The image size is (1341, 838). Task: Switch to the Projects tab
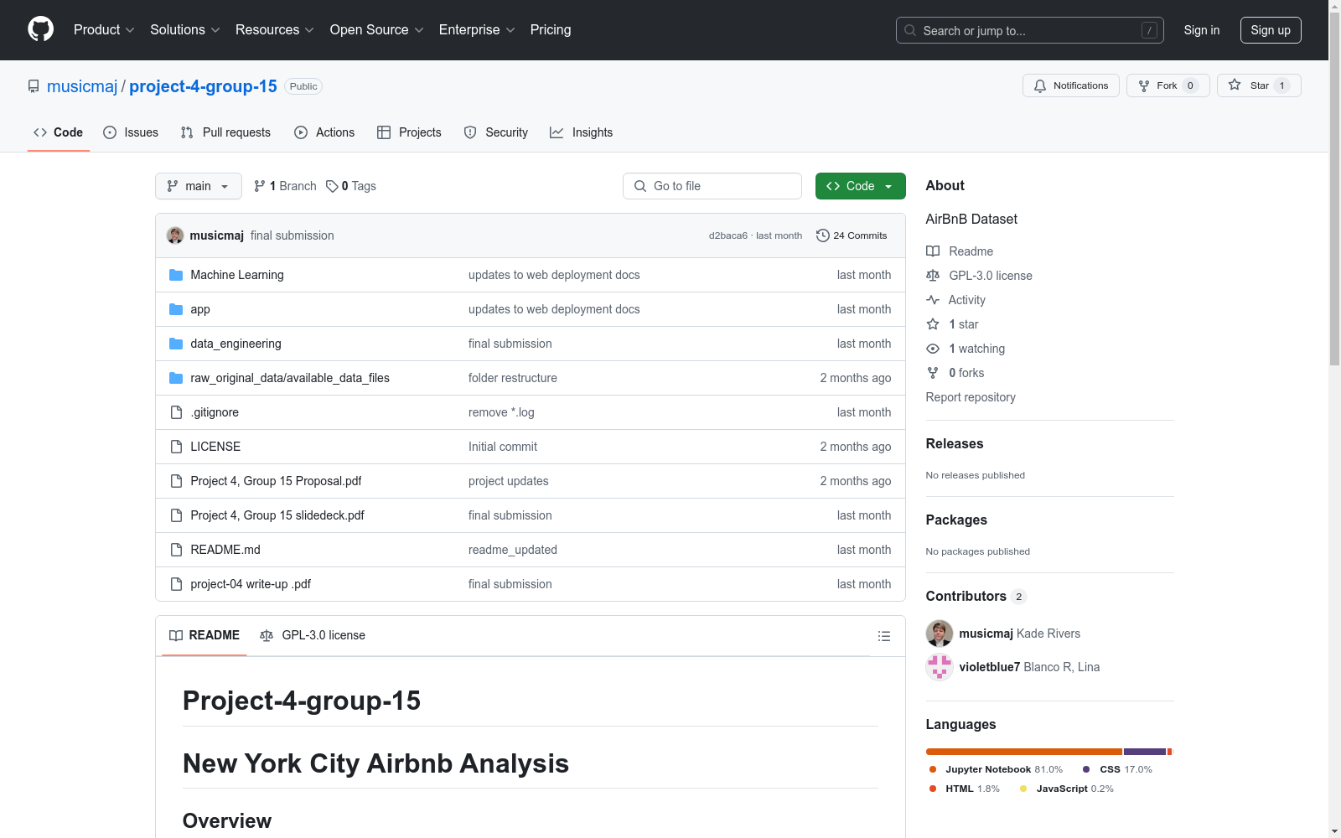[x=409, y=132]
